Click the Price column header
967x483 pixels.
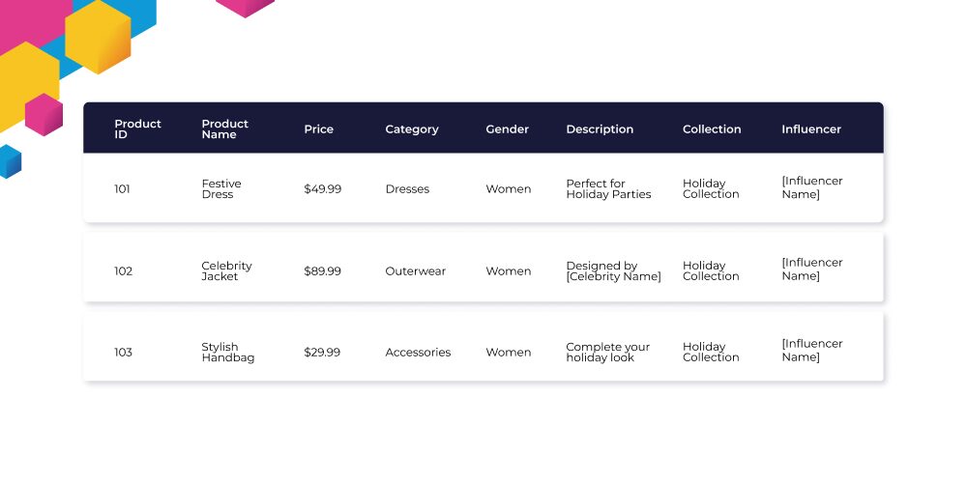coord(318,129)
